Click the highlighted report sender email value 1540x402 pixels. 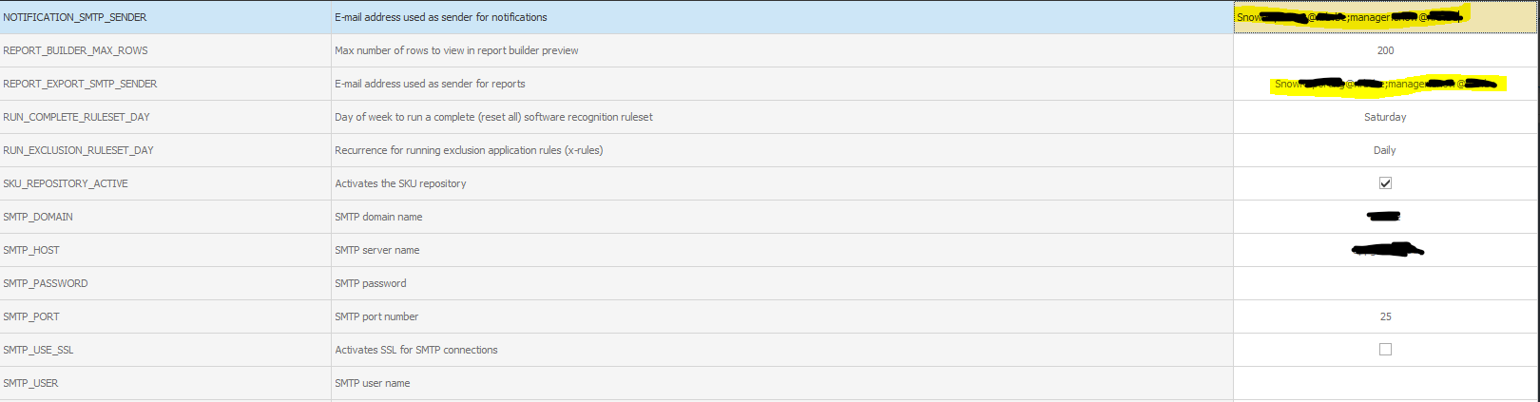[x=1385, y=84]
